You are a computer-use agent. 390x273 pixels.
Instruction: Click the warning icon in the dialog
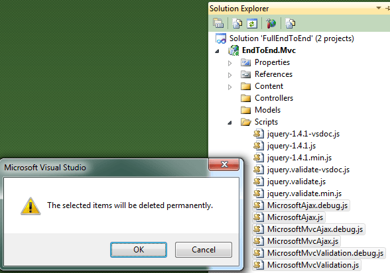click(31, 206)
